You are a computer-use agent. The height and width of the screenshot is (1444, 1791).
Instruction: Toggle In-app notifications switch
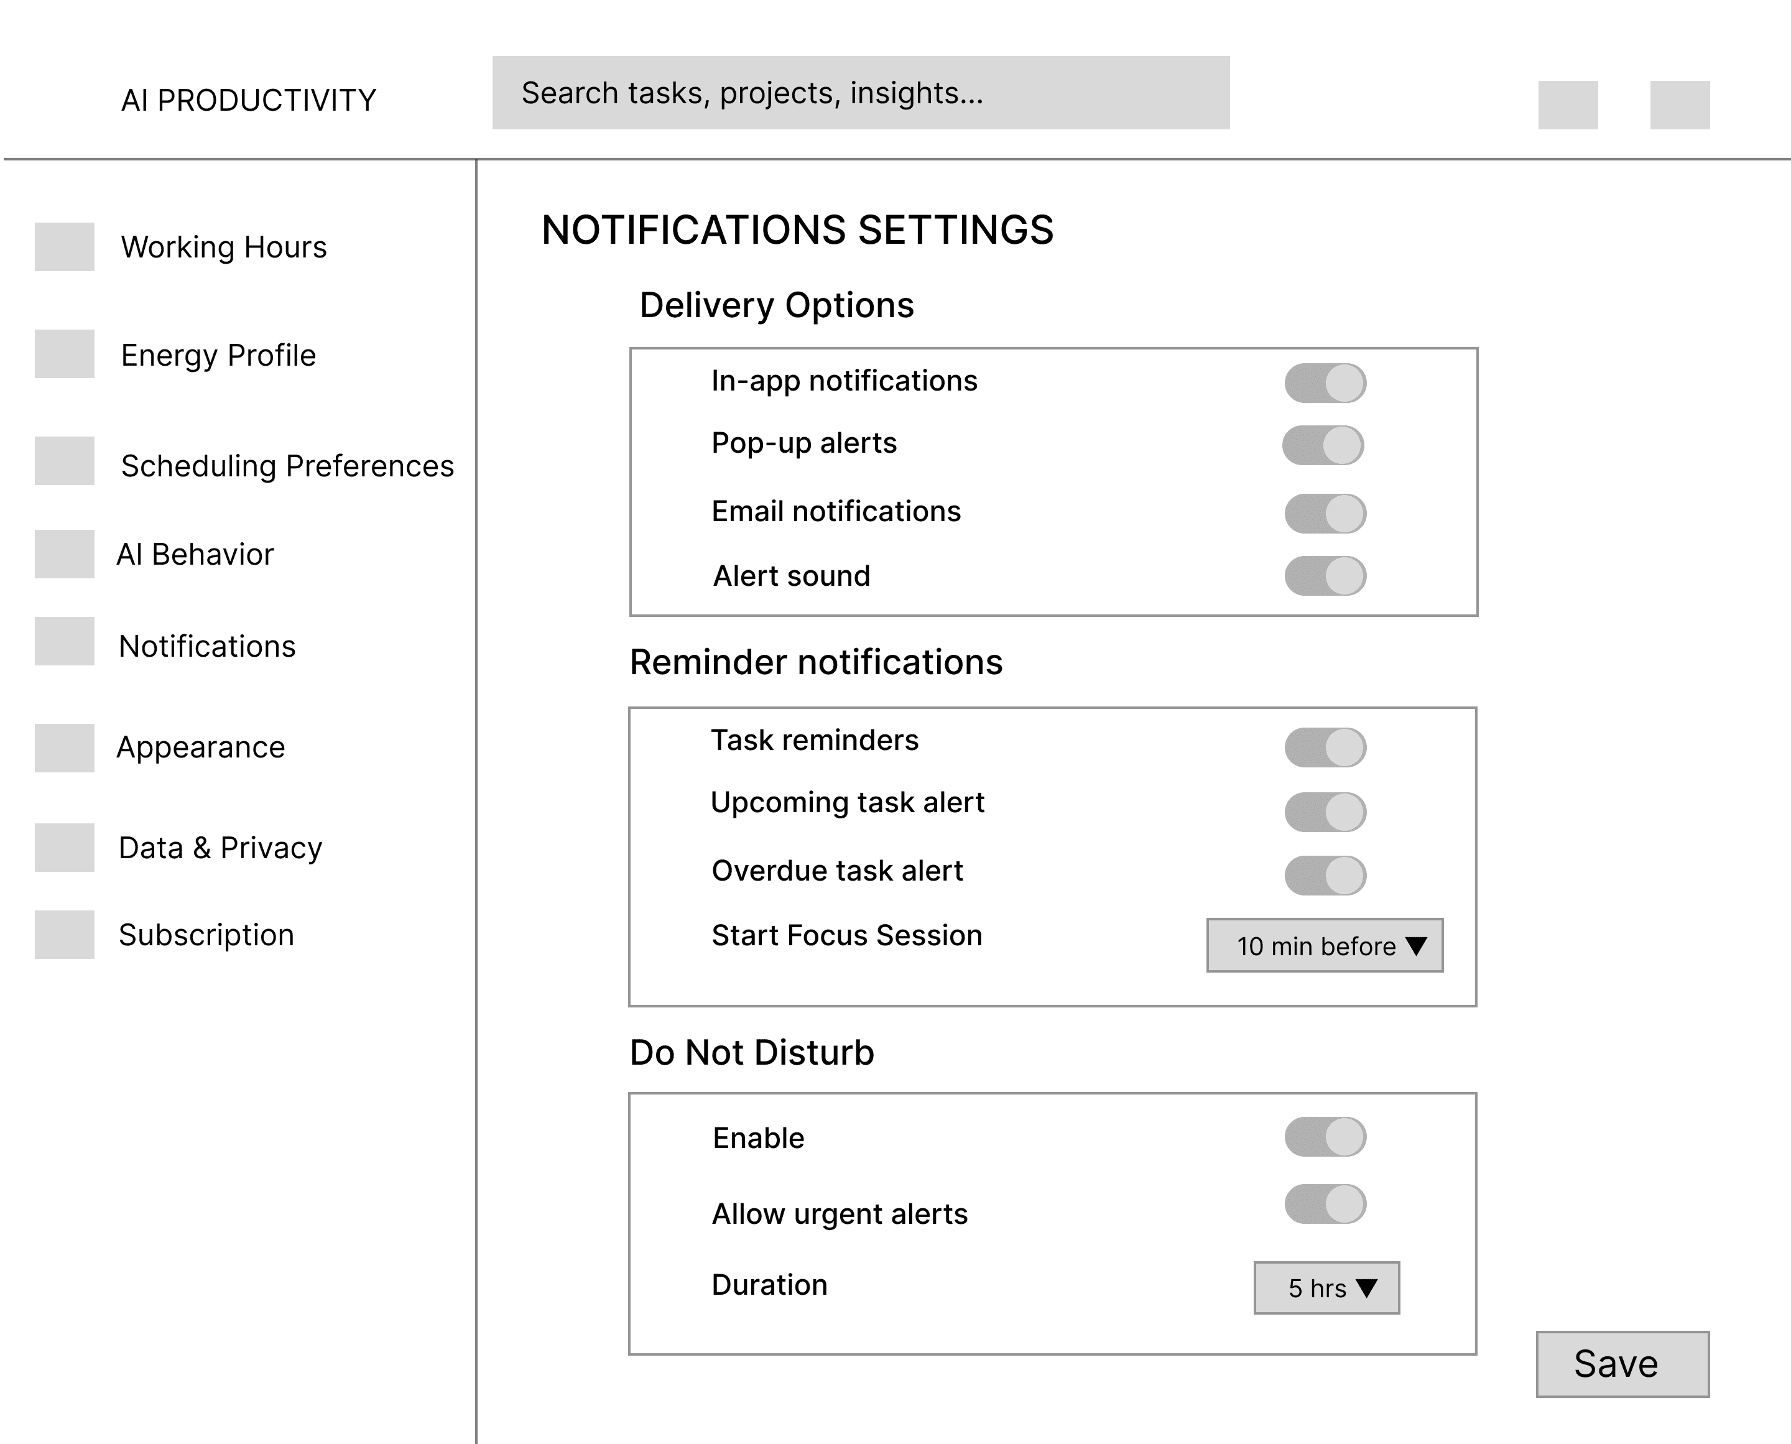(x=1325, y=384)
